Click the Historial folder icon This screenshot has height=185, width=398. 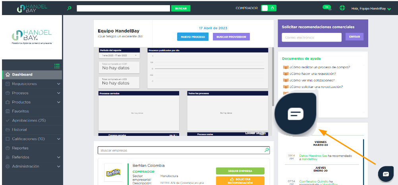click(x=8, y=130)
